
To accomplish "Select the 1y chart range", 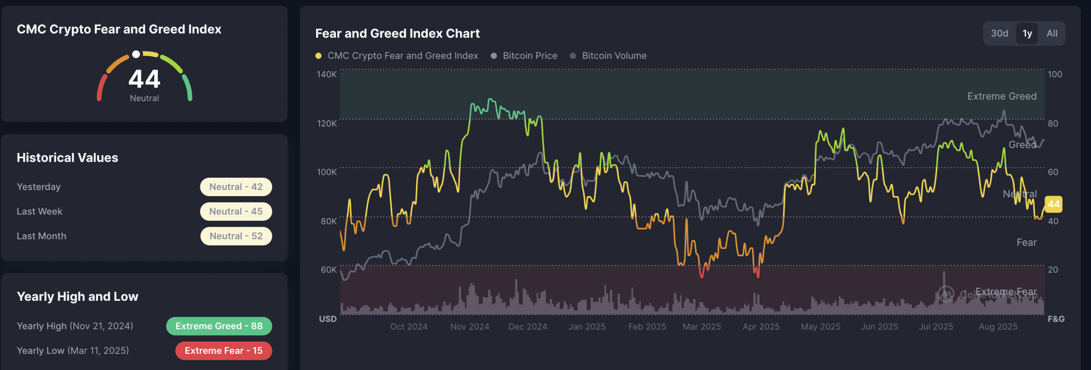I will point(1027,34).
